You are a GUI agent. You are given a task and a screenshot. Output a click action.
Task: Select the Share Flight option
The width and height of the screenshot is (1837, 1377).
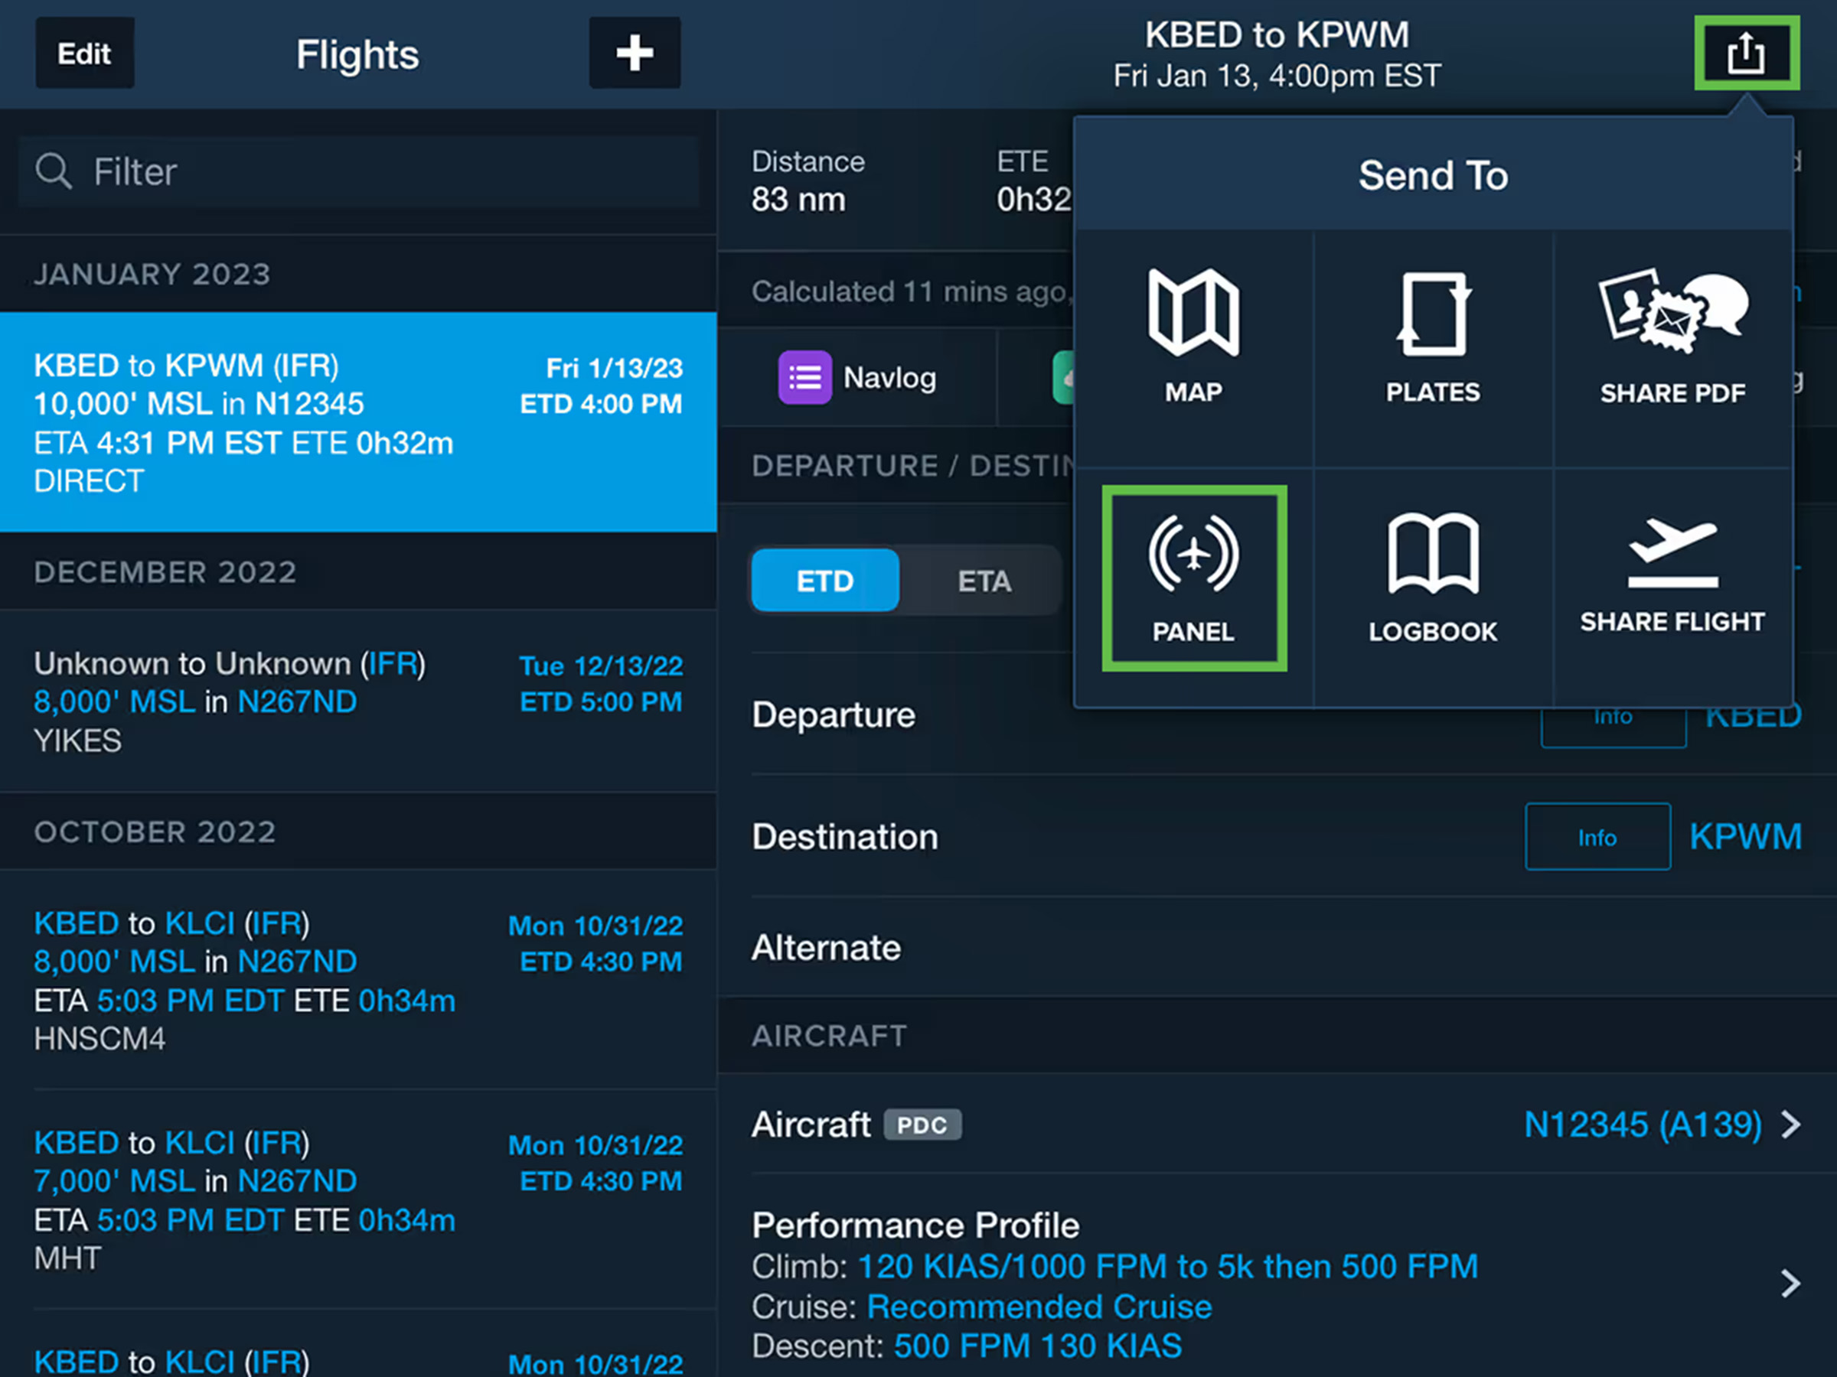(1672, 575)
